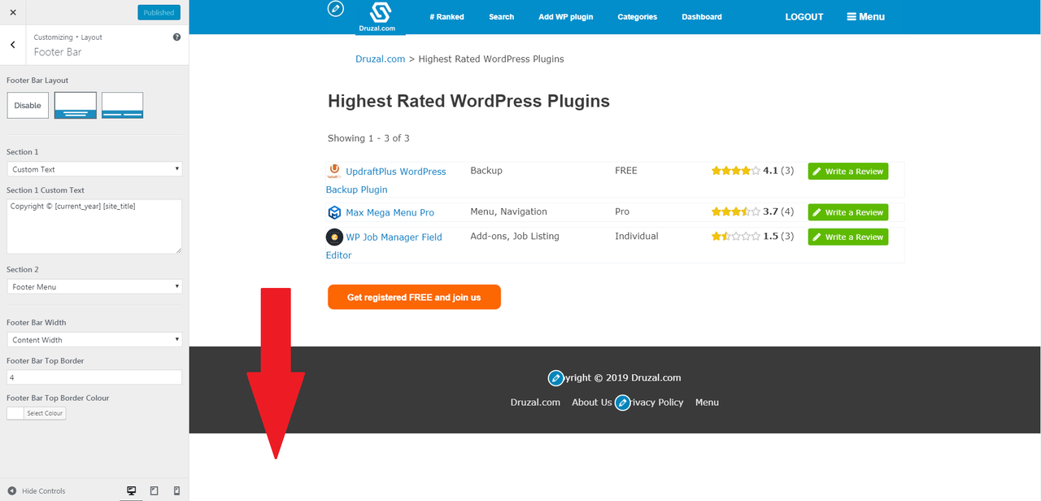Click the Highest Rated WordPress Plugins heading
1041x501 pixels.
pyautogui.click(x=468, y=101)
